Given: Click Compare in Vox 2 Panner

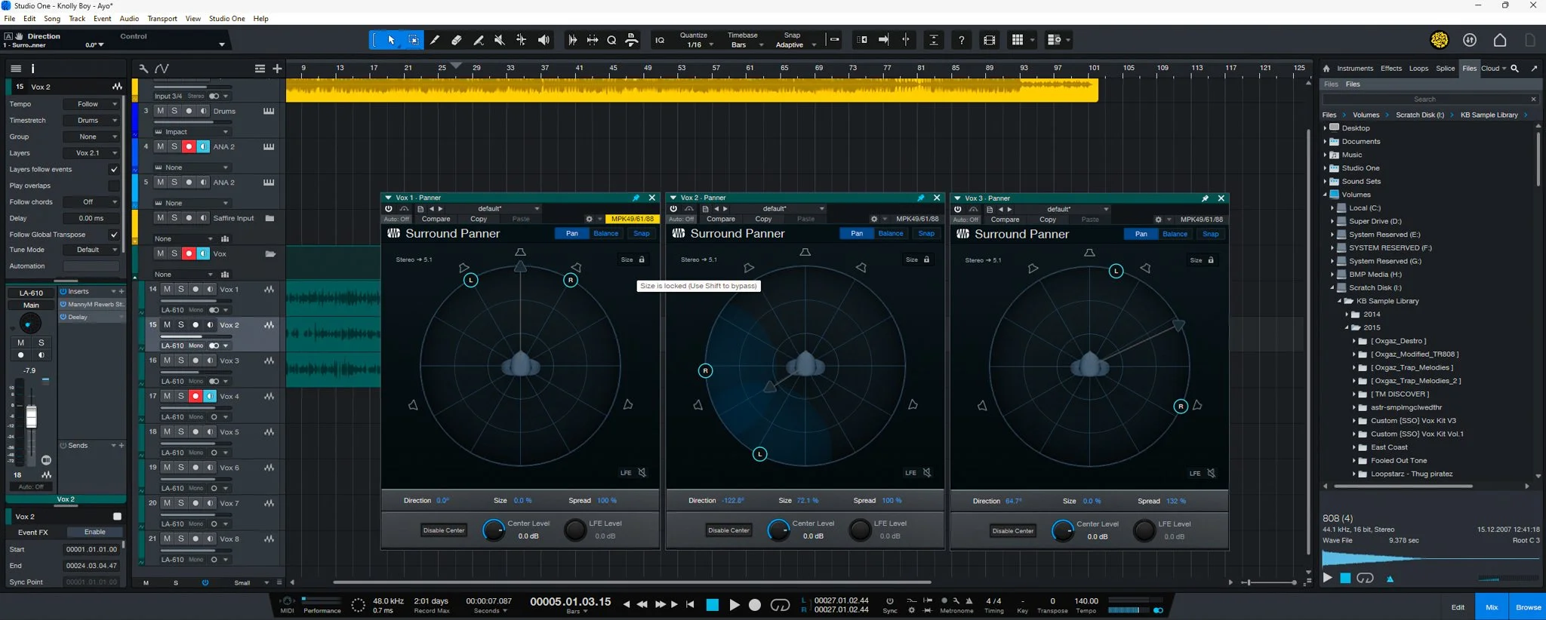Looking at the screenshot, I should coord(721,219).
